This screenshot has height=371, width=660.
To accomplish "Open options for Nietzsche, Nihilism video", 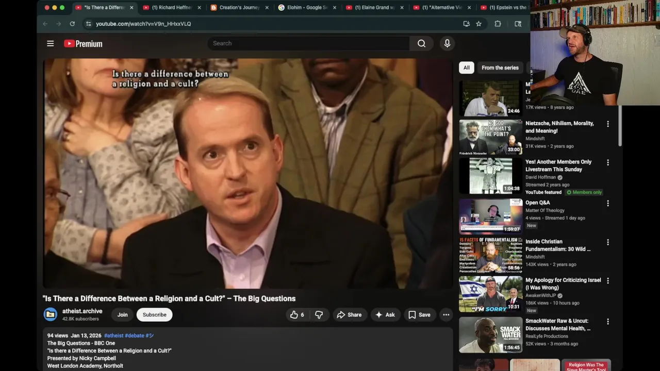I will [x=607, y=124].
